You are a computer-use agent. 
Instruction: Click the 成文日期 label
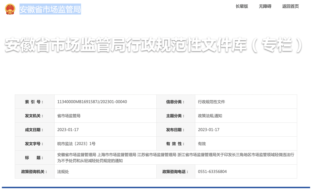tap(34, 130)
